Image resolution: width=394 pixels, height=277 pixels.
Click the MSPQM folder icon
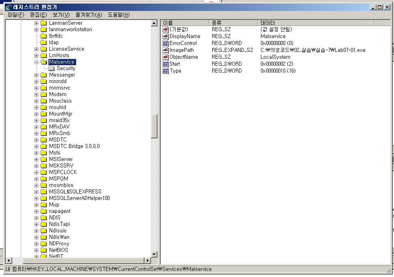[x=44, y=178]
